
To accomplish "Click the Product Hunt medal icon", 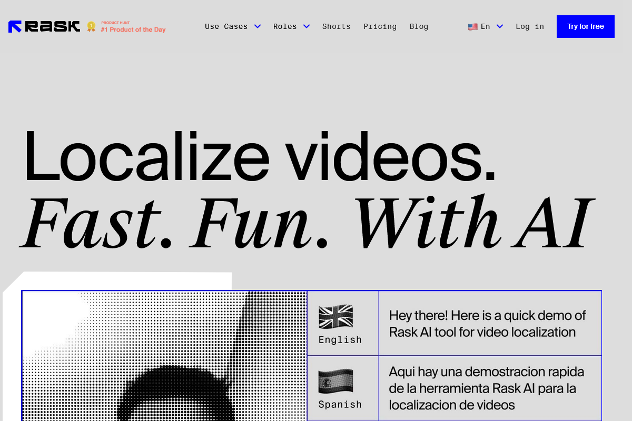I will pos(90,26).
